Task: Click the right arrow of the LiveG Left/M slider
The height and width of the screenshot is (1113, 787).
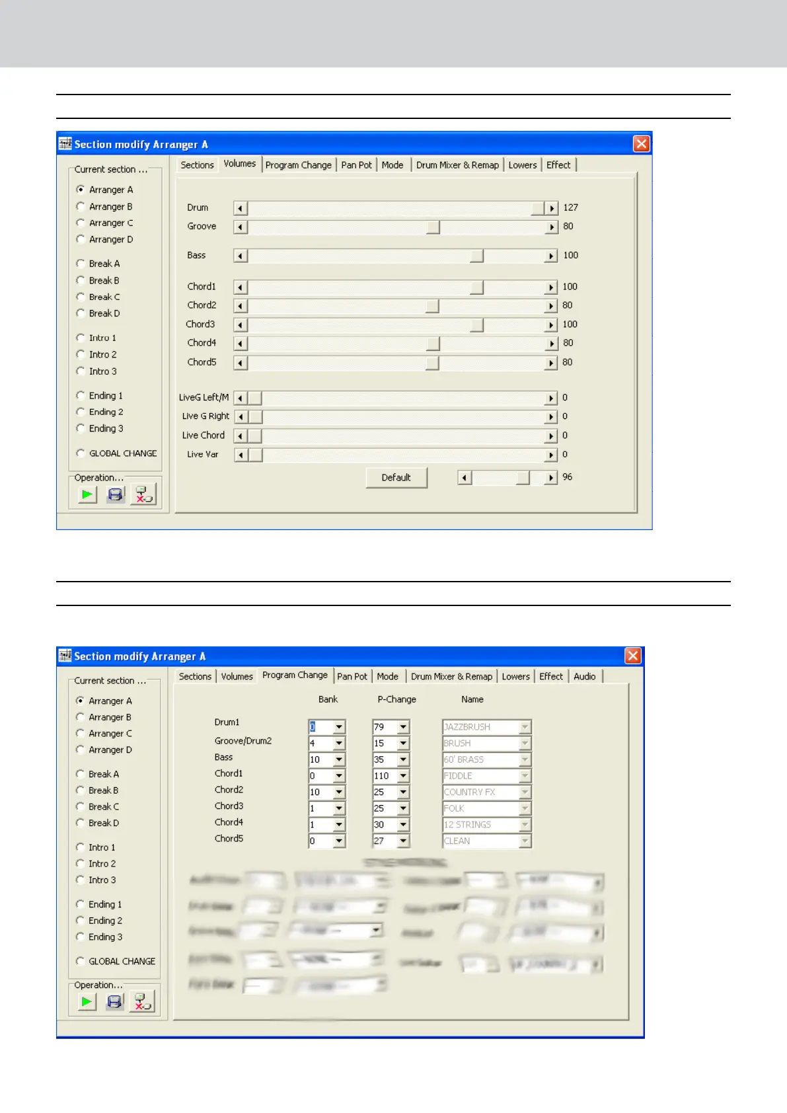Action: click(x=551, y=398)
